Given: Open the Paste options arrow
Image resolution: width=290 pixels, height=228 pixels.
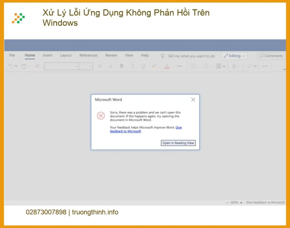Looking at the screenshot, I should (x=29, y=66).
